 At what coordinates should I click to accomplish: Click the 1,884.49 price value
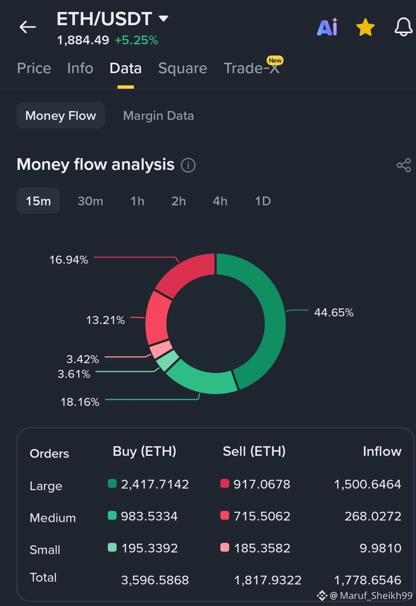[x=83, y=40]
